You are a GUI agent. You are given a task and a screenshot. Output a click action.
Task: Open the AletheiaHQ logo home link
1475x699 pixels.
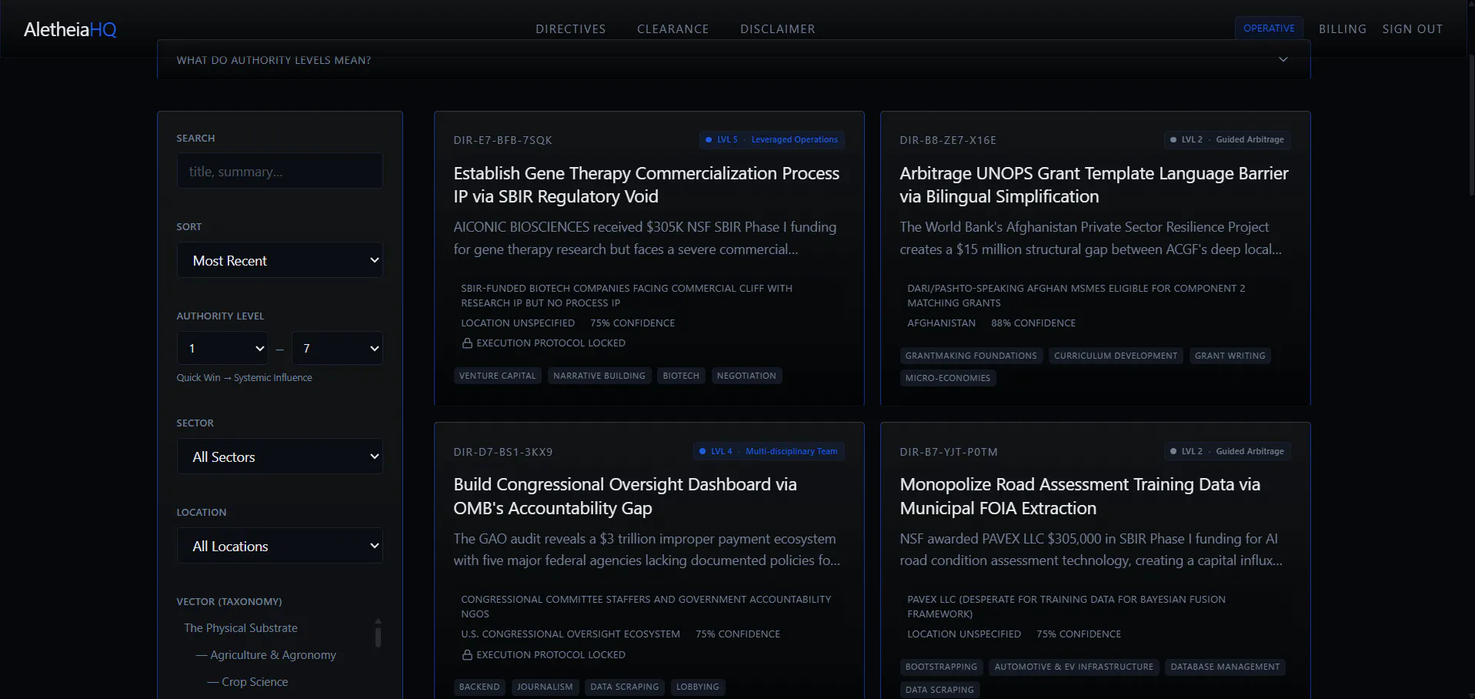(x=70, y=29)
